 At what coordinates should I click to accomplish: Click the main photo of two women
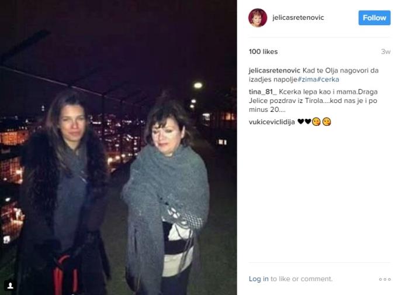click(119, 147)
